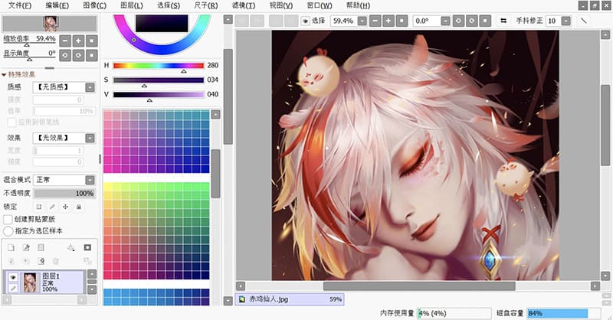This screenshot has height=320, width=613.
Task: Click the undo button in the top toolbar
Action: click(242, 21)
